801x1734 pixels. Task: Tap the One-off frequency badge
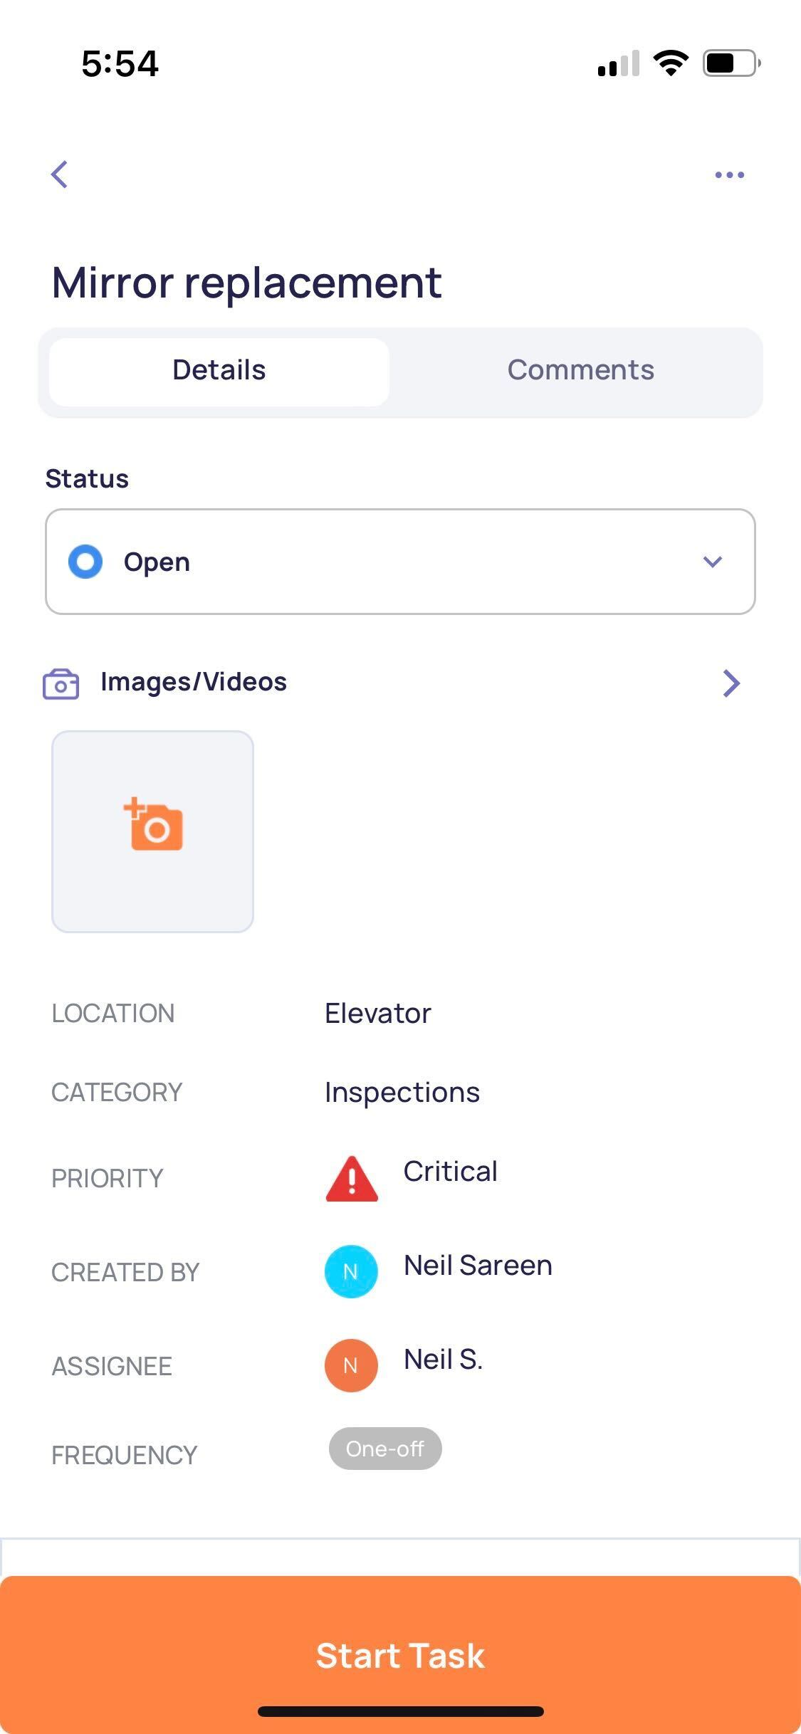385,1449
